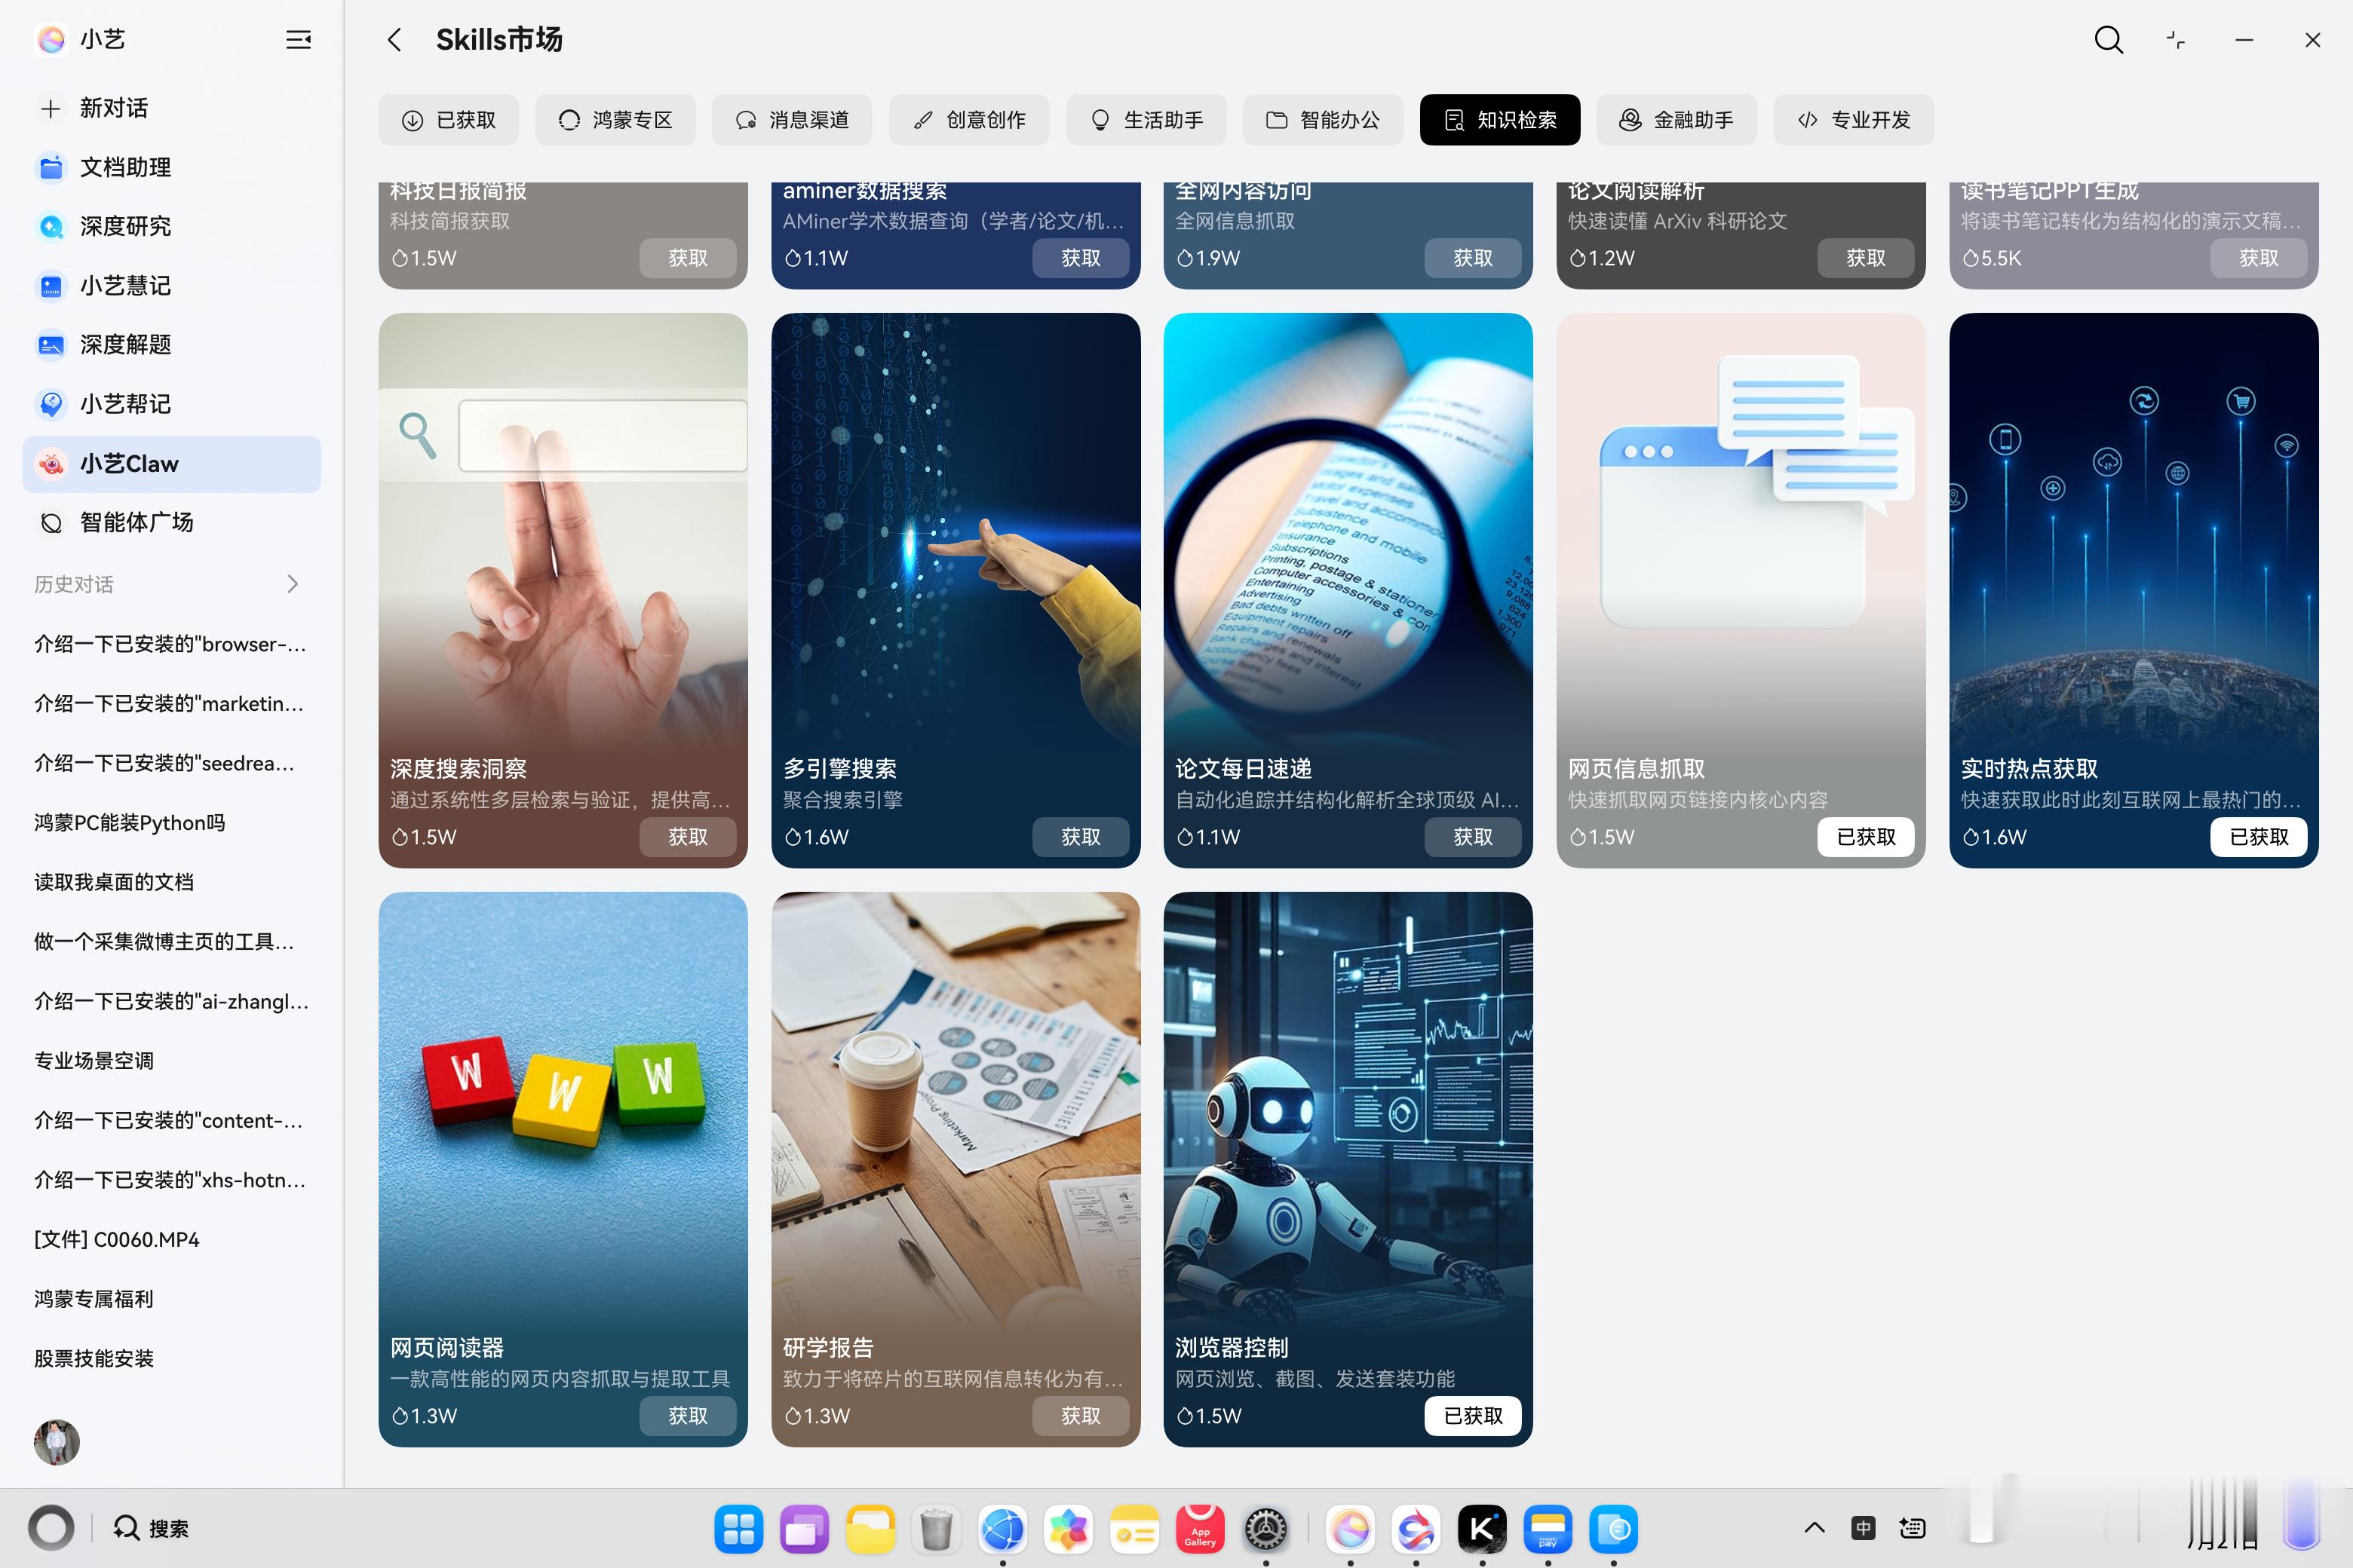This screenshot has height=1568, width=2353.
Task: Click 获取 on 网页阅读器 card
Action: click(x=687, y=1415)
